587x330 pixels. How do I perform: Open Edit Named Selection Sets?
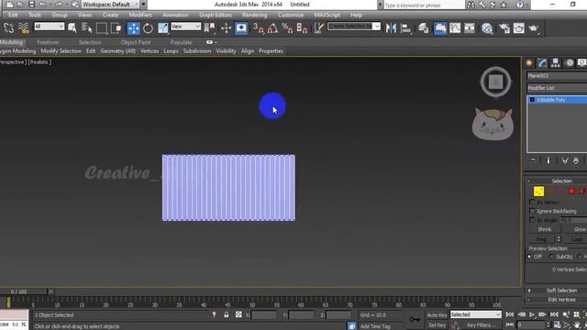[318, 28]
